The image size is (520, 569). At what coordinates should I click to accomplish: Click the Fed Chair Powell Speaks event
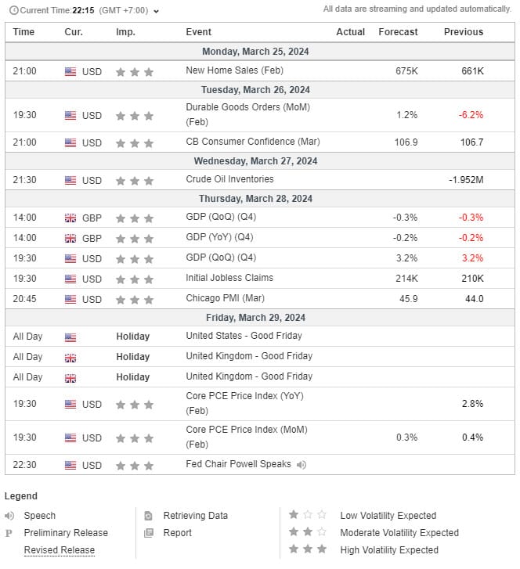[238, 464]
